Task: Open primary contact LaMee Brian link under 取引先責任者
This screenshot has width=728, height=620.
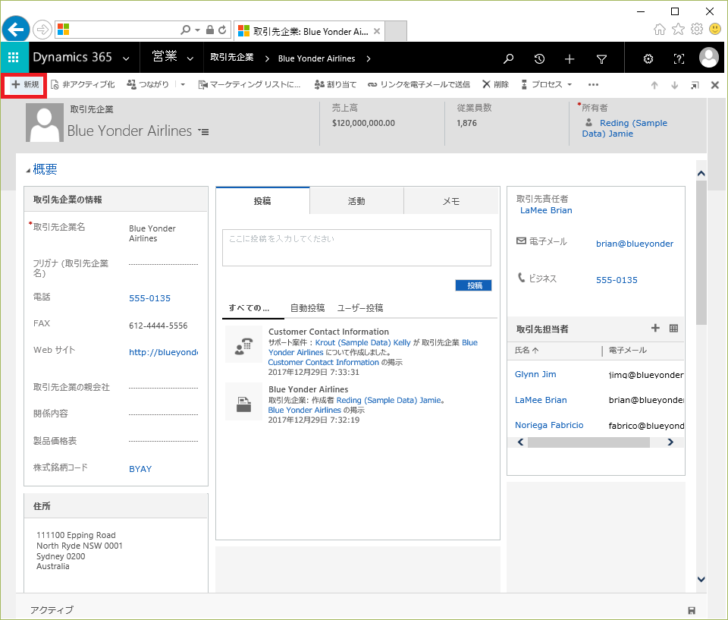Action: point(546,210)
